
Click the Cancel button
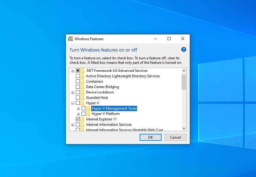tap(175, 137)
